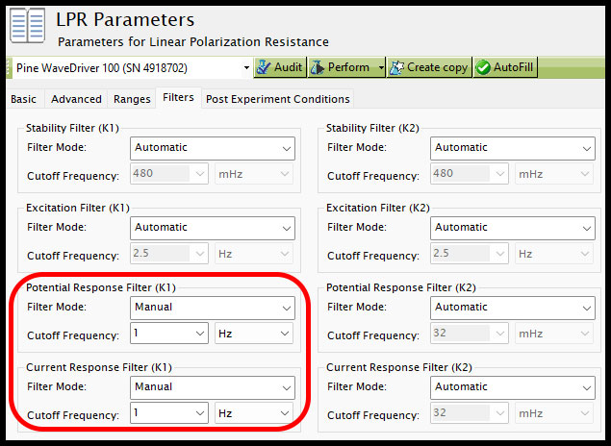Click the Audit button icon
The image size is (611, 446).
click(264, 67)
